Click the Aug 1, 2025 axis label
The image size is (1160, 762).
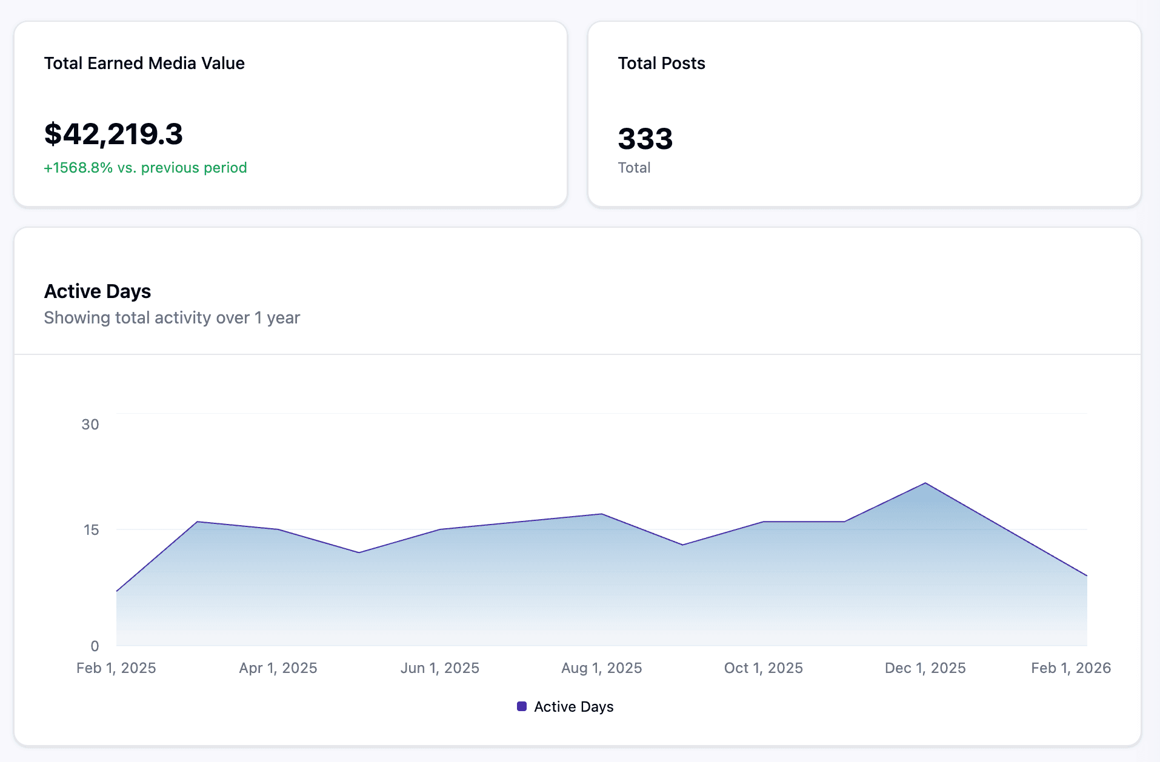(601, 668)
